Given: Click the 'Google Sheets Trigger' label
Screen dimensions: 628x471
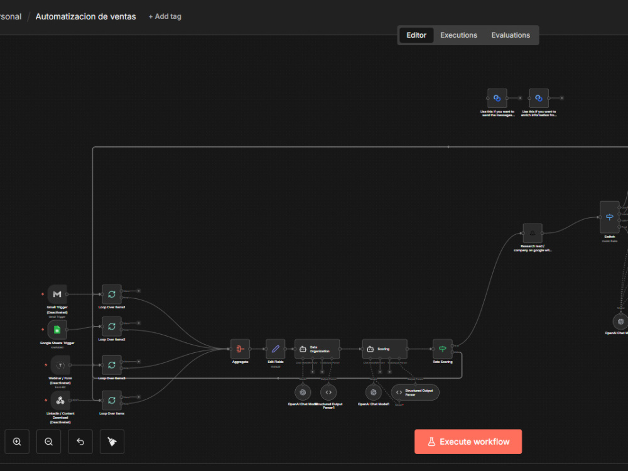Looking at the screenshot, I should [57, 343].
